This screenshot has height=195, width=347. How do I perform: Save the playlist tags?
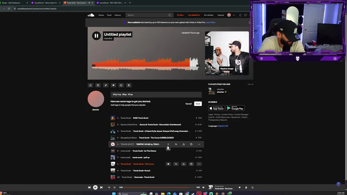[198, 104]
